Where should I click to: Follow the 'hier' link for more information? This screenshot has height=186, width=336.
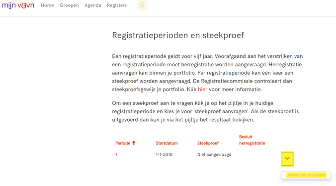point(202,89)
